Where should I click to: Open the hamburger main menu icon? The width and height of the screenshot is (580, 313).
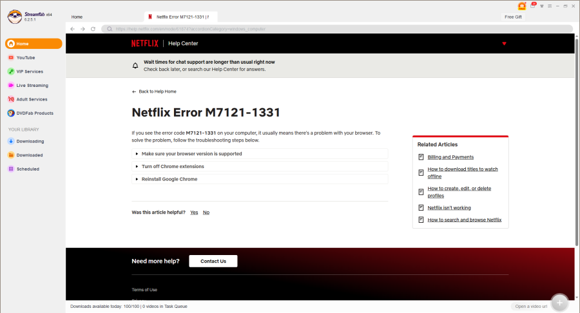549,6
